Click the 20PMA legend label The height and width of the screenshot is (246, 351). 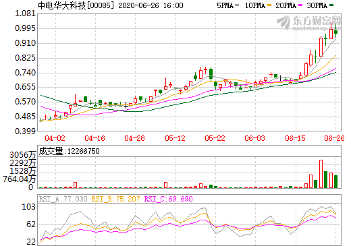click(x=286, y=5)
